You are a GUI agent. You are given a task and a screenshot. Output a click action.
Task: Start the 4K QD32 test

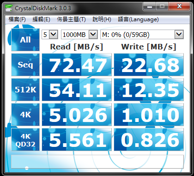(25, 140)
